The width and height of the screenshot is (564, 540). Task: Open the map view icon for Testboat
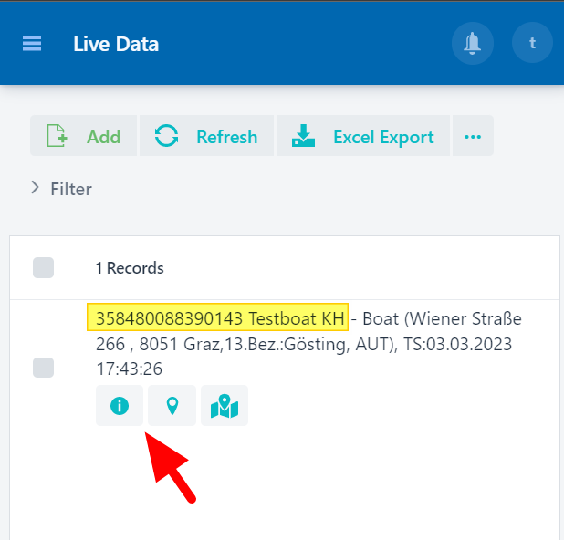(224, 406)
